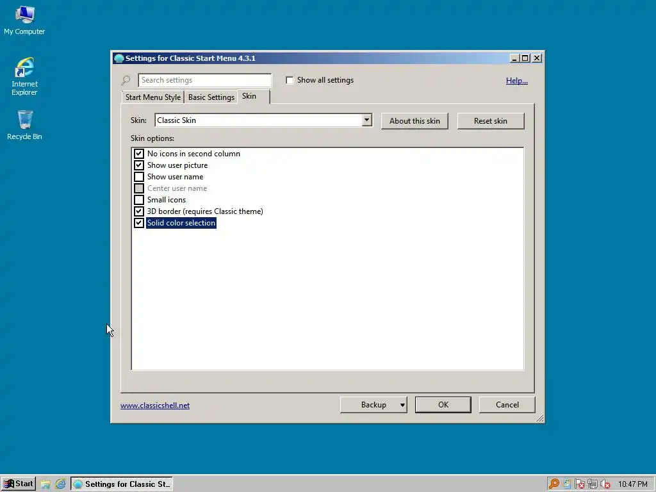
Task: Minimize the Classic Start Menu settings window
Action: 514,58
